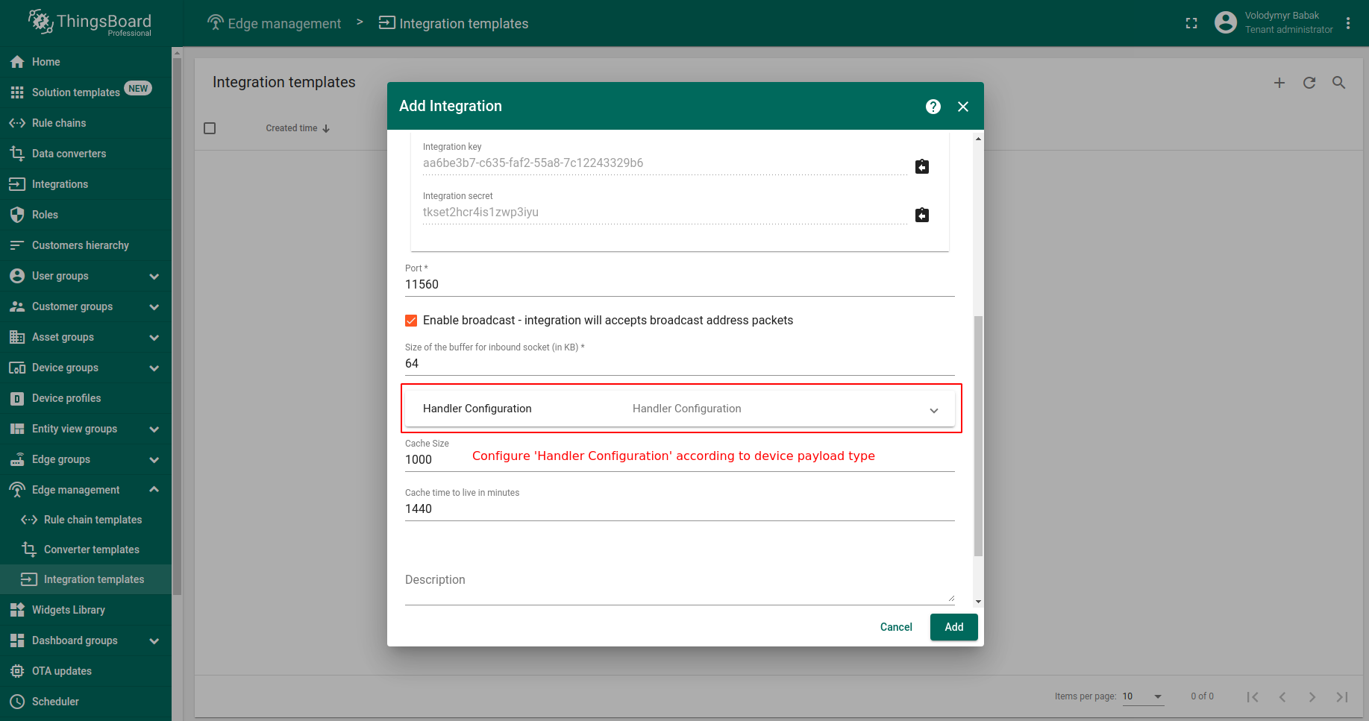Image resolution: width=1369 pixels, height=721 pixels.
Task: Click the dialog vertical scrollbar
Action: pos(978,436)
